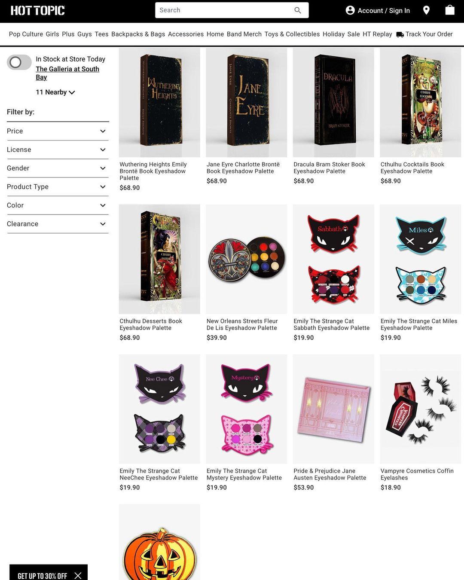Open Dracula Bram Stoker Book Eyeshadow Palette link
The height and width of the screenshot is (580, 464).
click(329, 168)
